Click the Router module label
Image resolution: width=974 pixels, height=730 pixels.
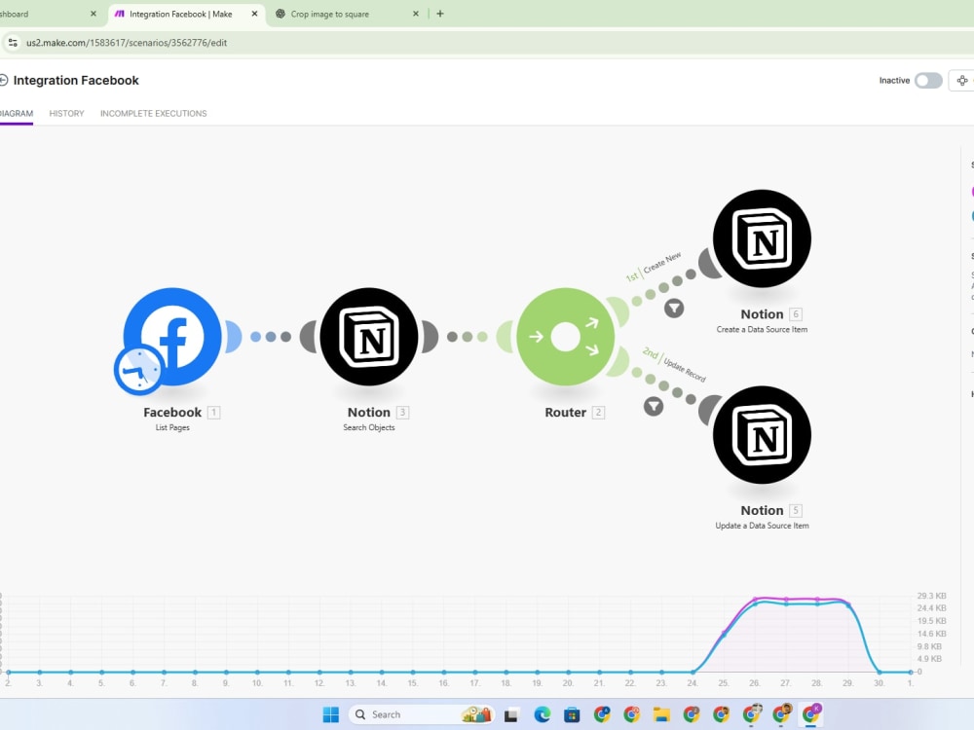(x=565, y=412)
